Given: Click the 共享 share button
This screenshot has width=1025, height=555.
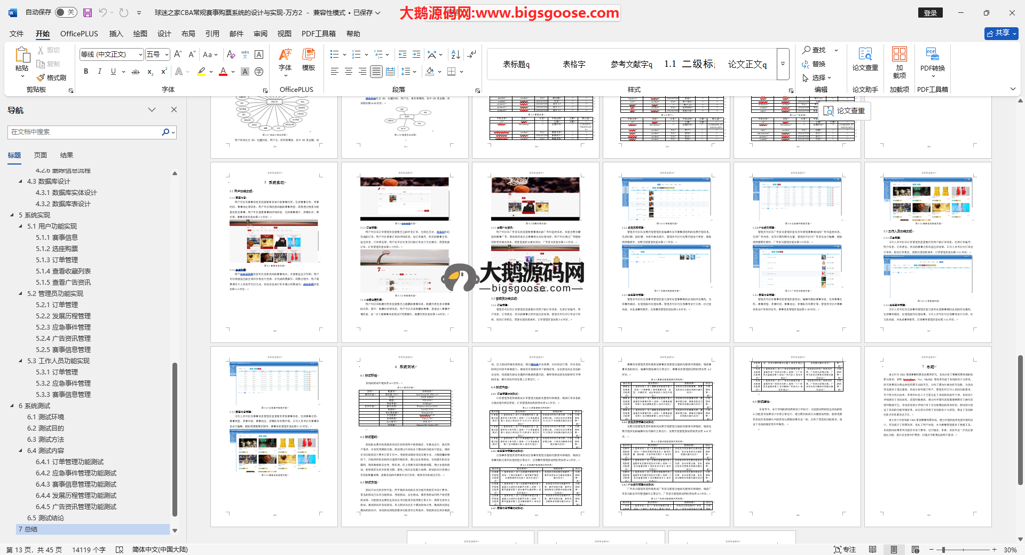Looking at the screenshot, I should (x=1001, y=33).
